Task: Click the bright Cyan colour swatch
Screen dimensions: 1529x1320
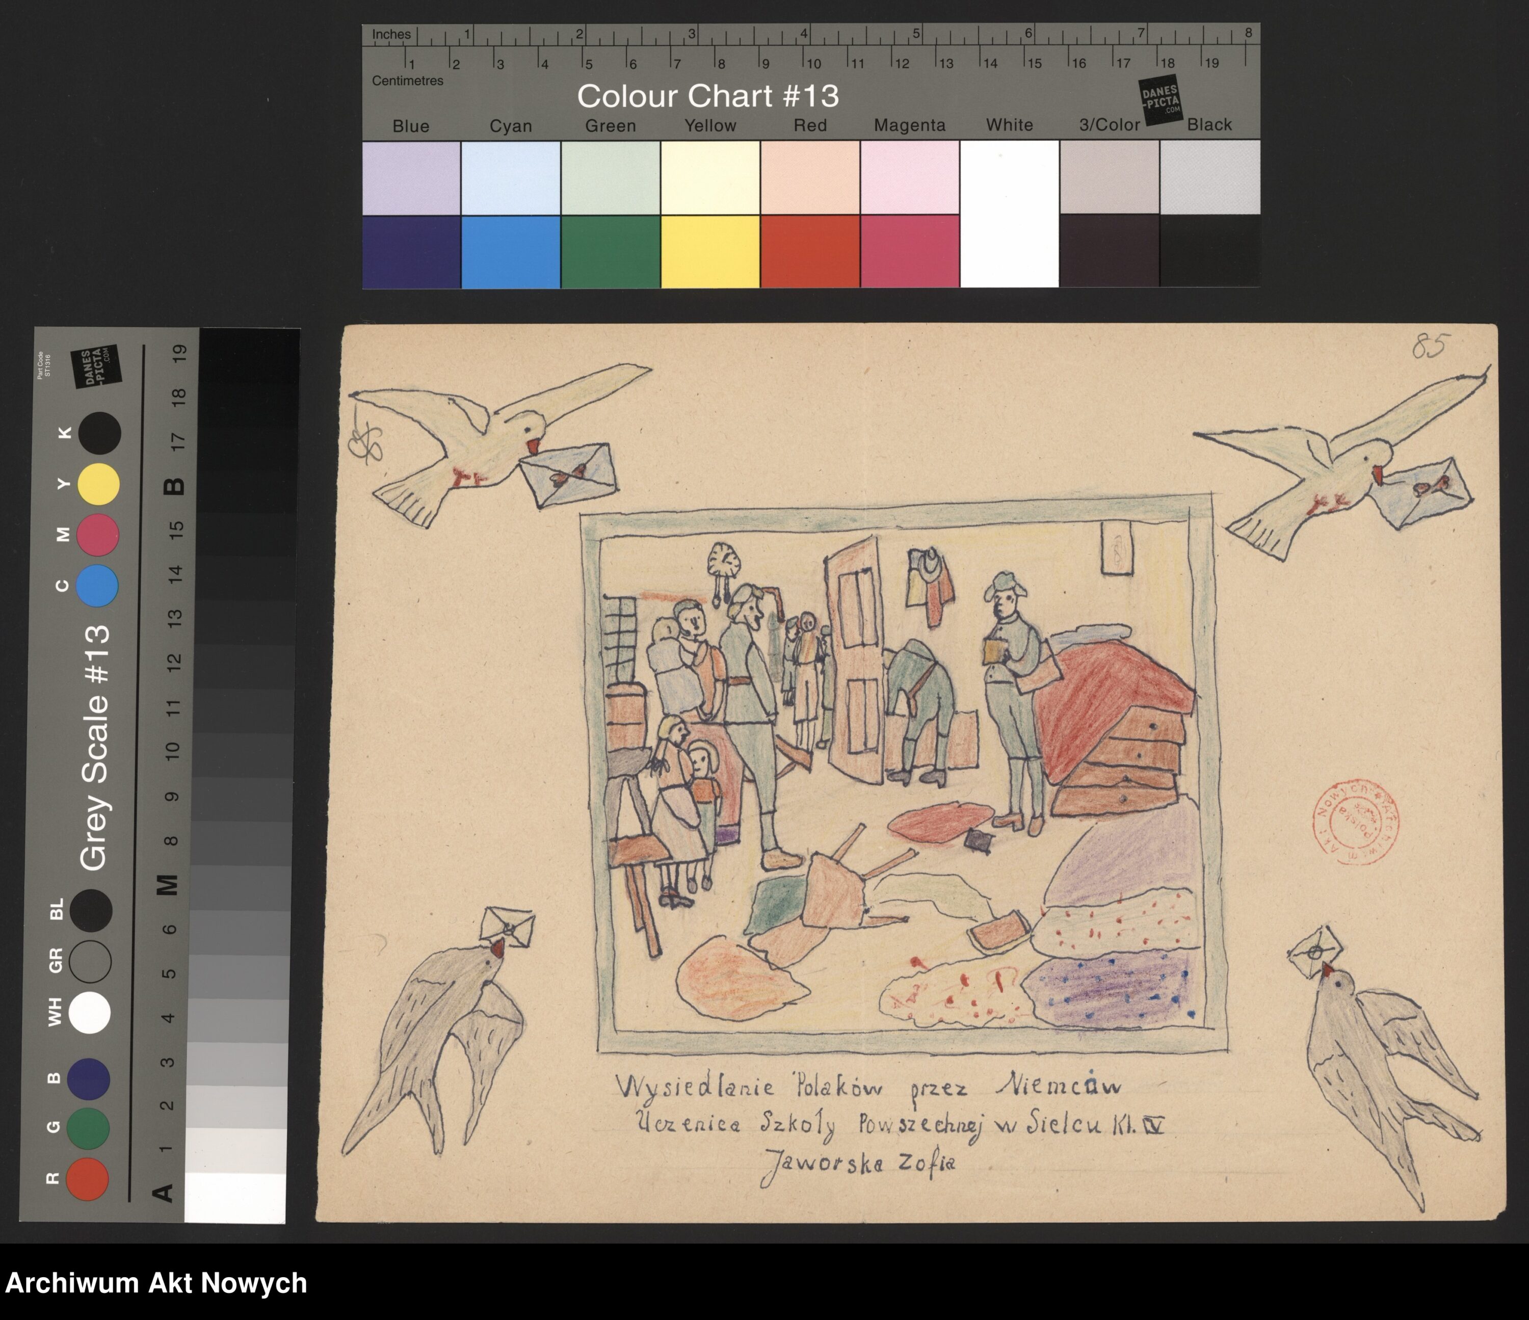Action: point(511,252)
